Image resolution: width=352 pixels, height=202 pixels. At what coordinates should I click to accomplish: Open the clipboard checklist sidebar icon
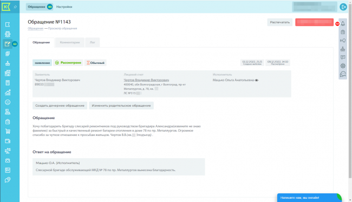[x=8, y=122]
